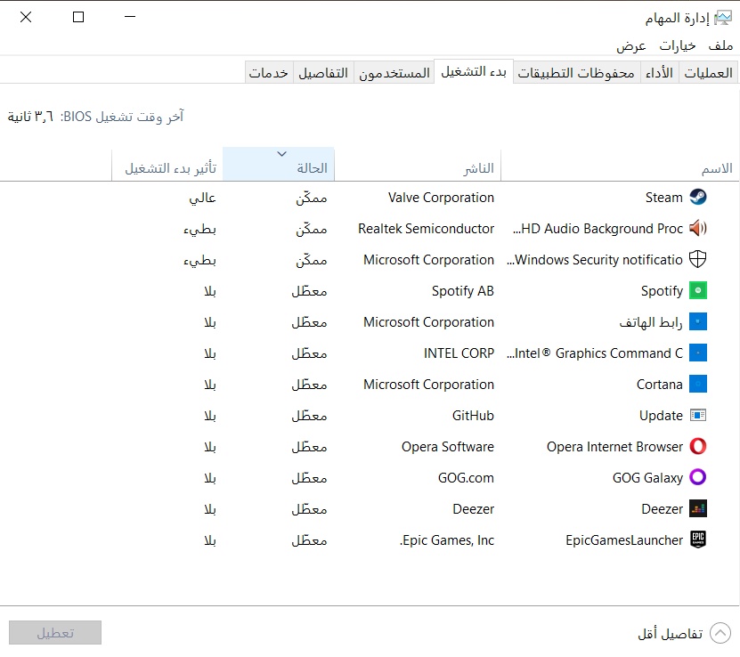Click the معطّل status in Cortana row
Image resolution: width=740 pixels, height=657 pixels.
click(x=309, y=385)
